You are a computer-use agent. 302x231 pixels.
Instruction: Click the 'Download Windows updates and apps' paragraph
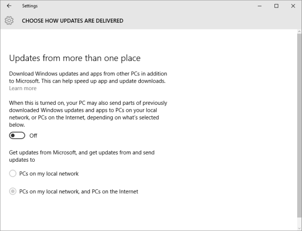(88, 77)
